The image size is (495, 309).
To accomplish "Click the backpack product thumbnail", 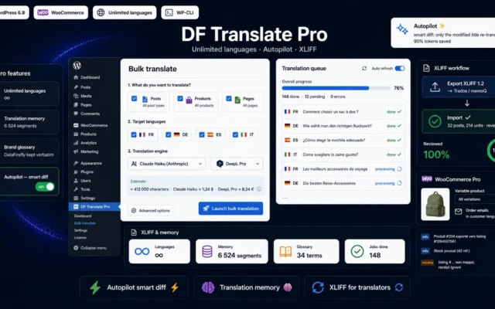I will point(435,204).
